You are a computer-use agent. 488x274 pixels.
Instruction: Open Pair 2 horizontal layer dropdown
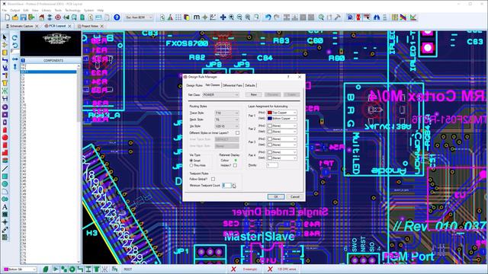pos(282,126)
